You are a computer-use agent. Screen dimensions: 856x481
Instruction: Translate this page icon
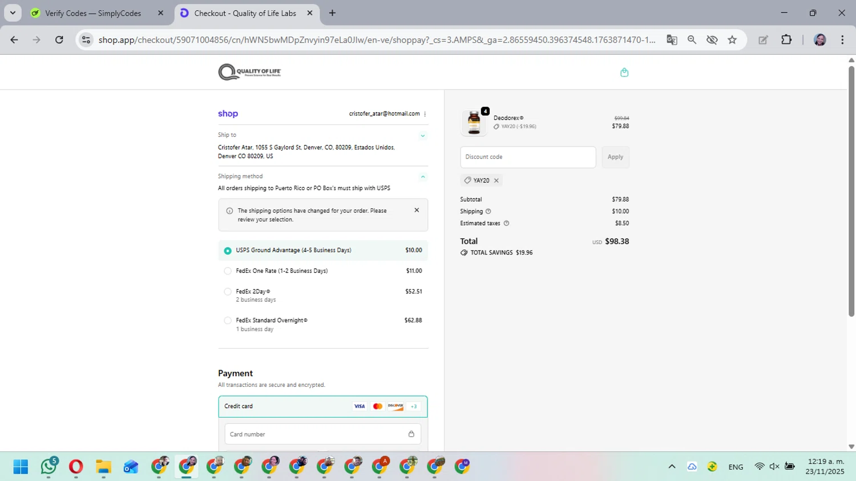coord(672,40)
